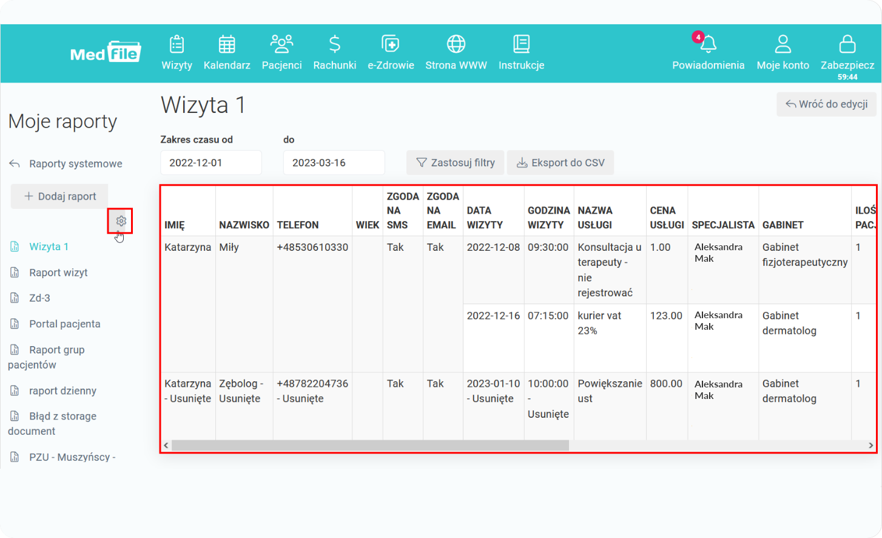The image size is (882, 538).
Task: Click the Zabezpiecz lock icon
Action: 847,44
